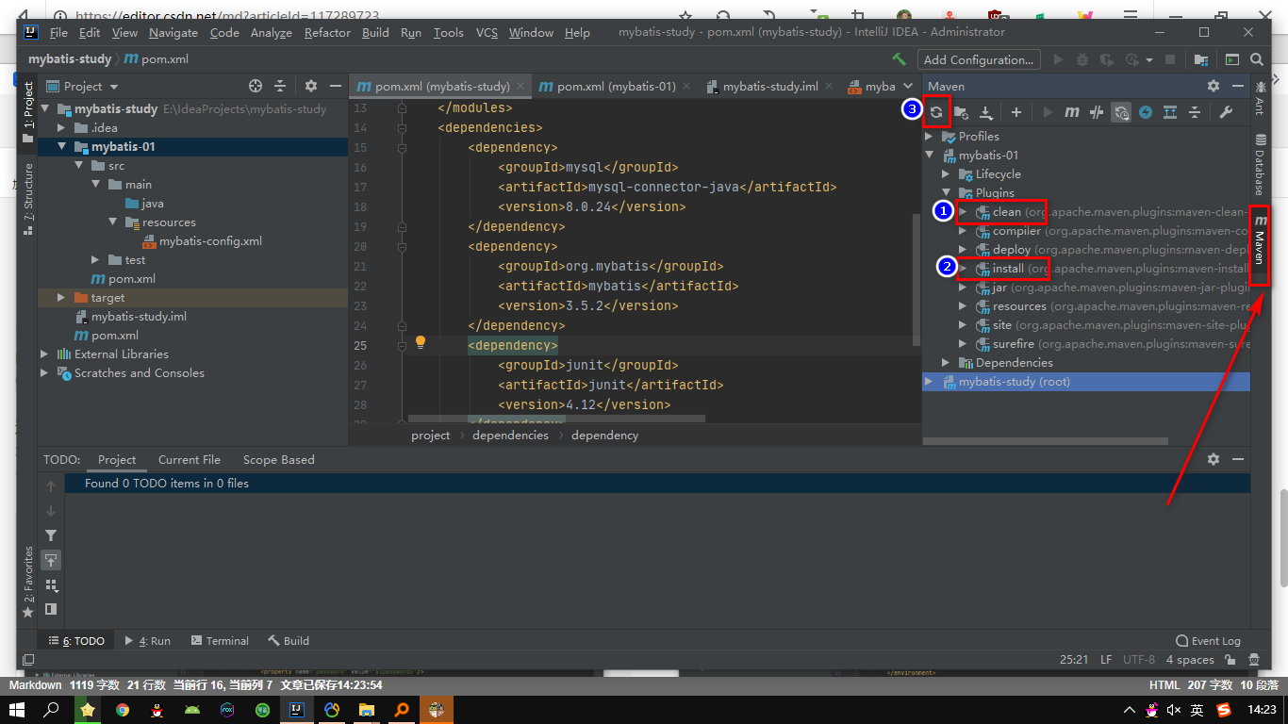Click the Add Configuration button
The image size is (1288, 724).
click(x=979, y=58)
